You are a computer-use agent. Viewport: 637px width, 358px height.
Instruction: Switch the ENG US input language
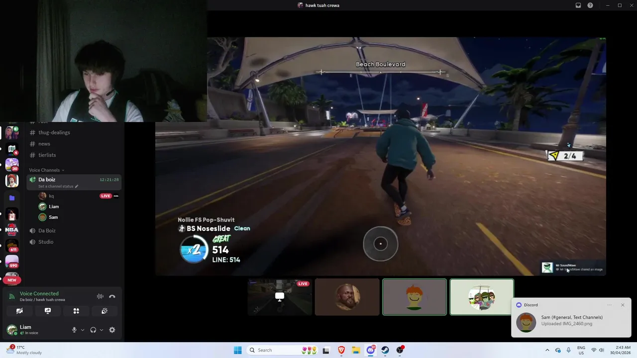pos(581,350)
